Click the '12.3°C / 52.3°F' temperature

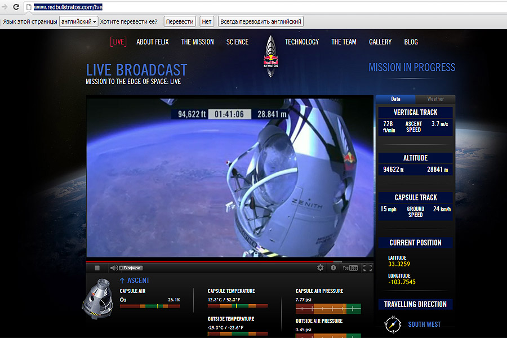point(224,300)
